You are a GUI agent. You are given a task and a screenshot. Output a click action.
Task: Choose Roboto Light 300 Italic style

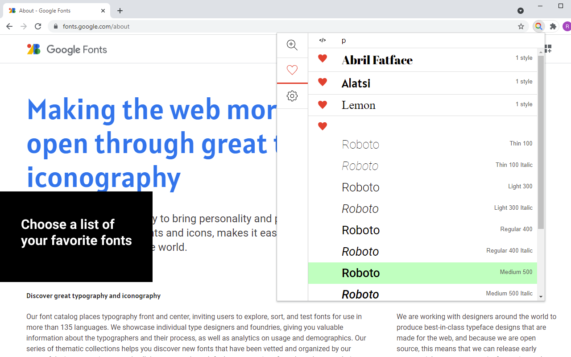coord(422,208)
